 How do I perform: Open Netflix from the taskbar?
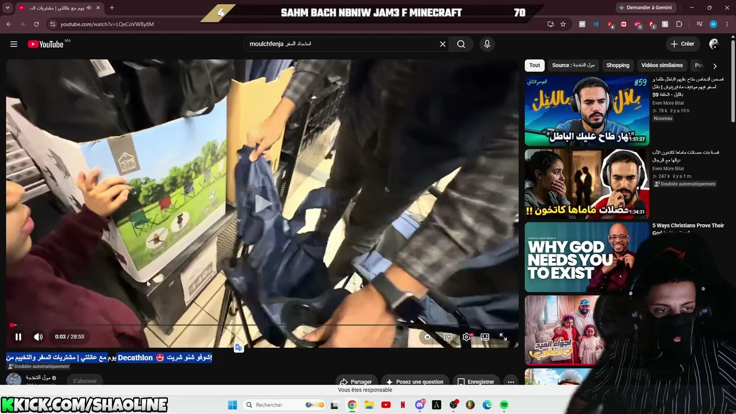pos(402,405)
